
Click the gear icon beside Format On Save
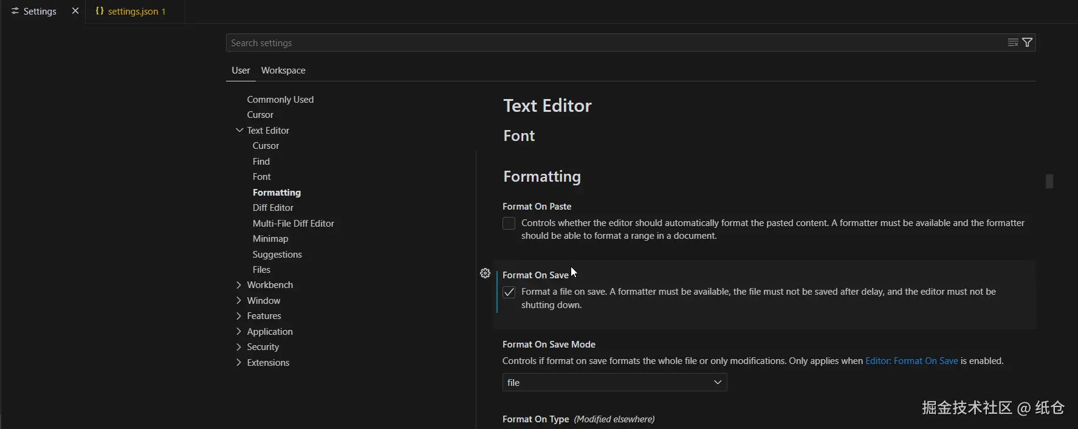coord(485,273)
